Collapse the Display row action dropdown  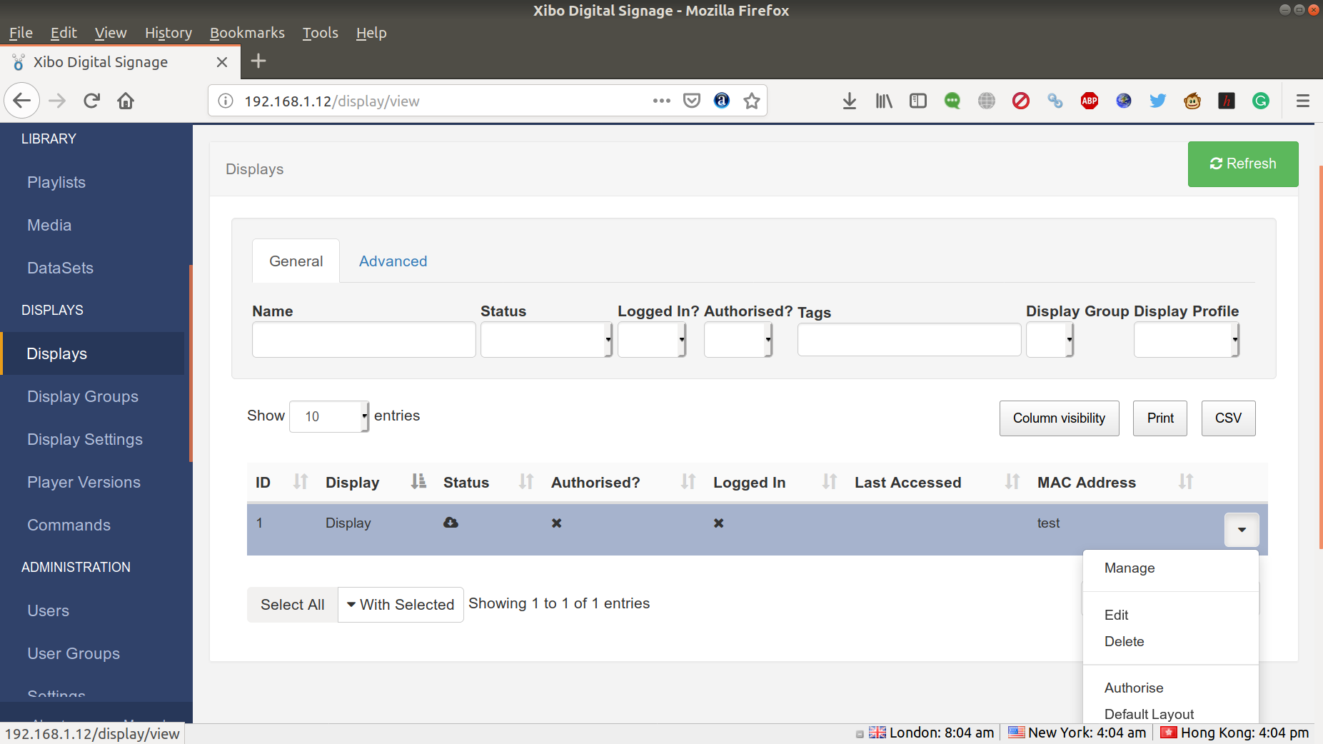click(x=1242, y=530)
